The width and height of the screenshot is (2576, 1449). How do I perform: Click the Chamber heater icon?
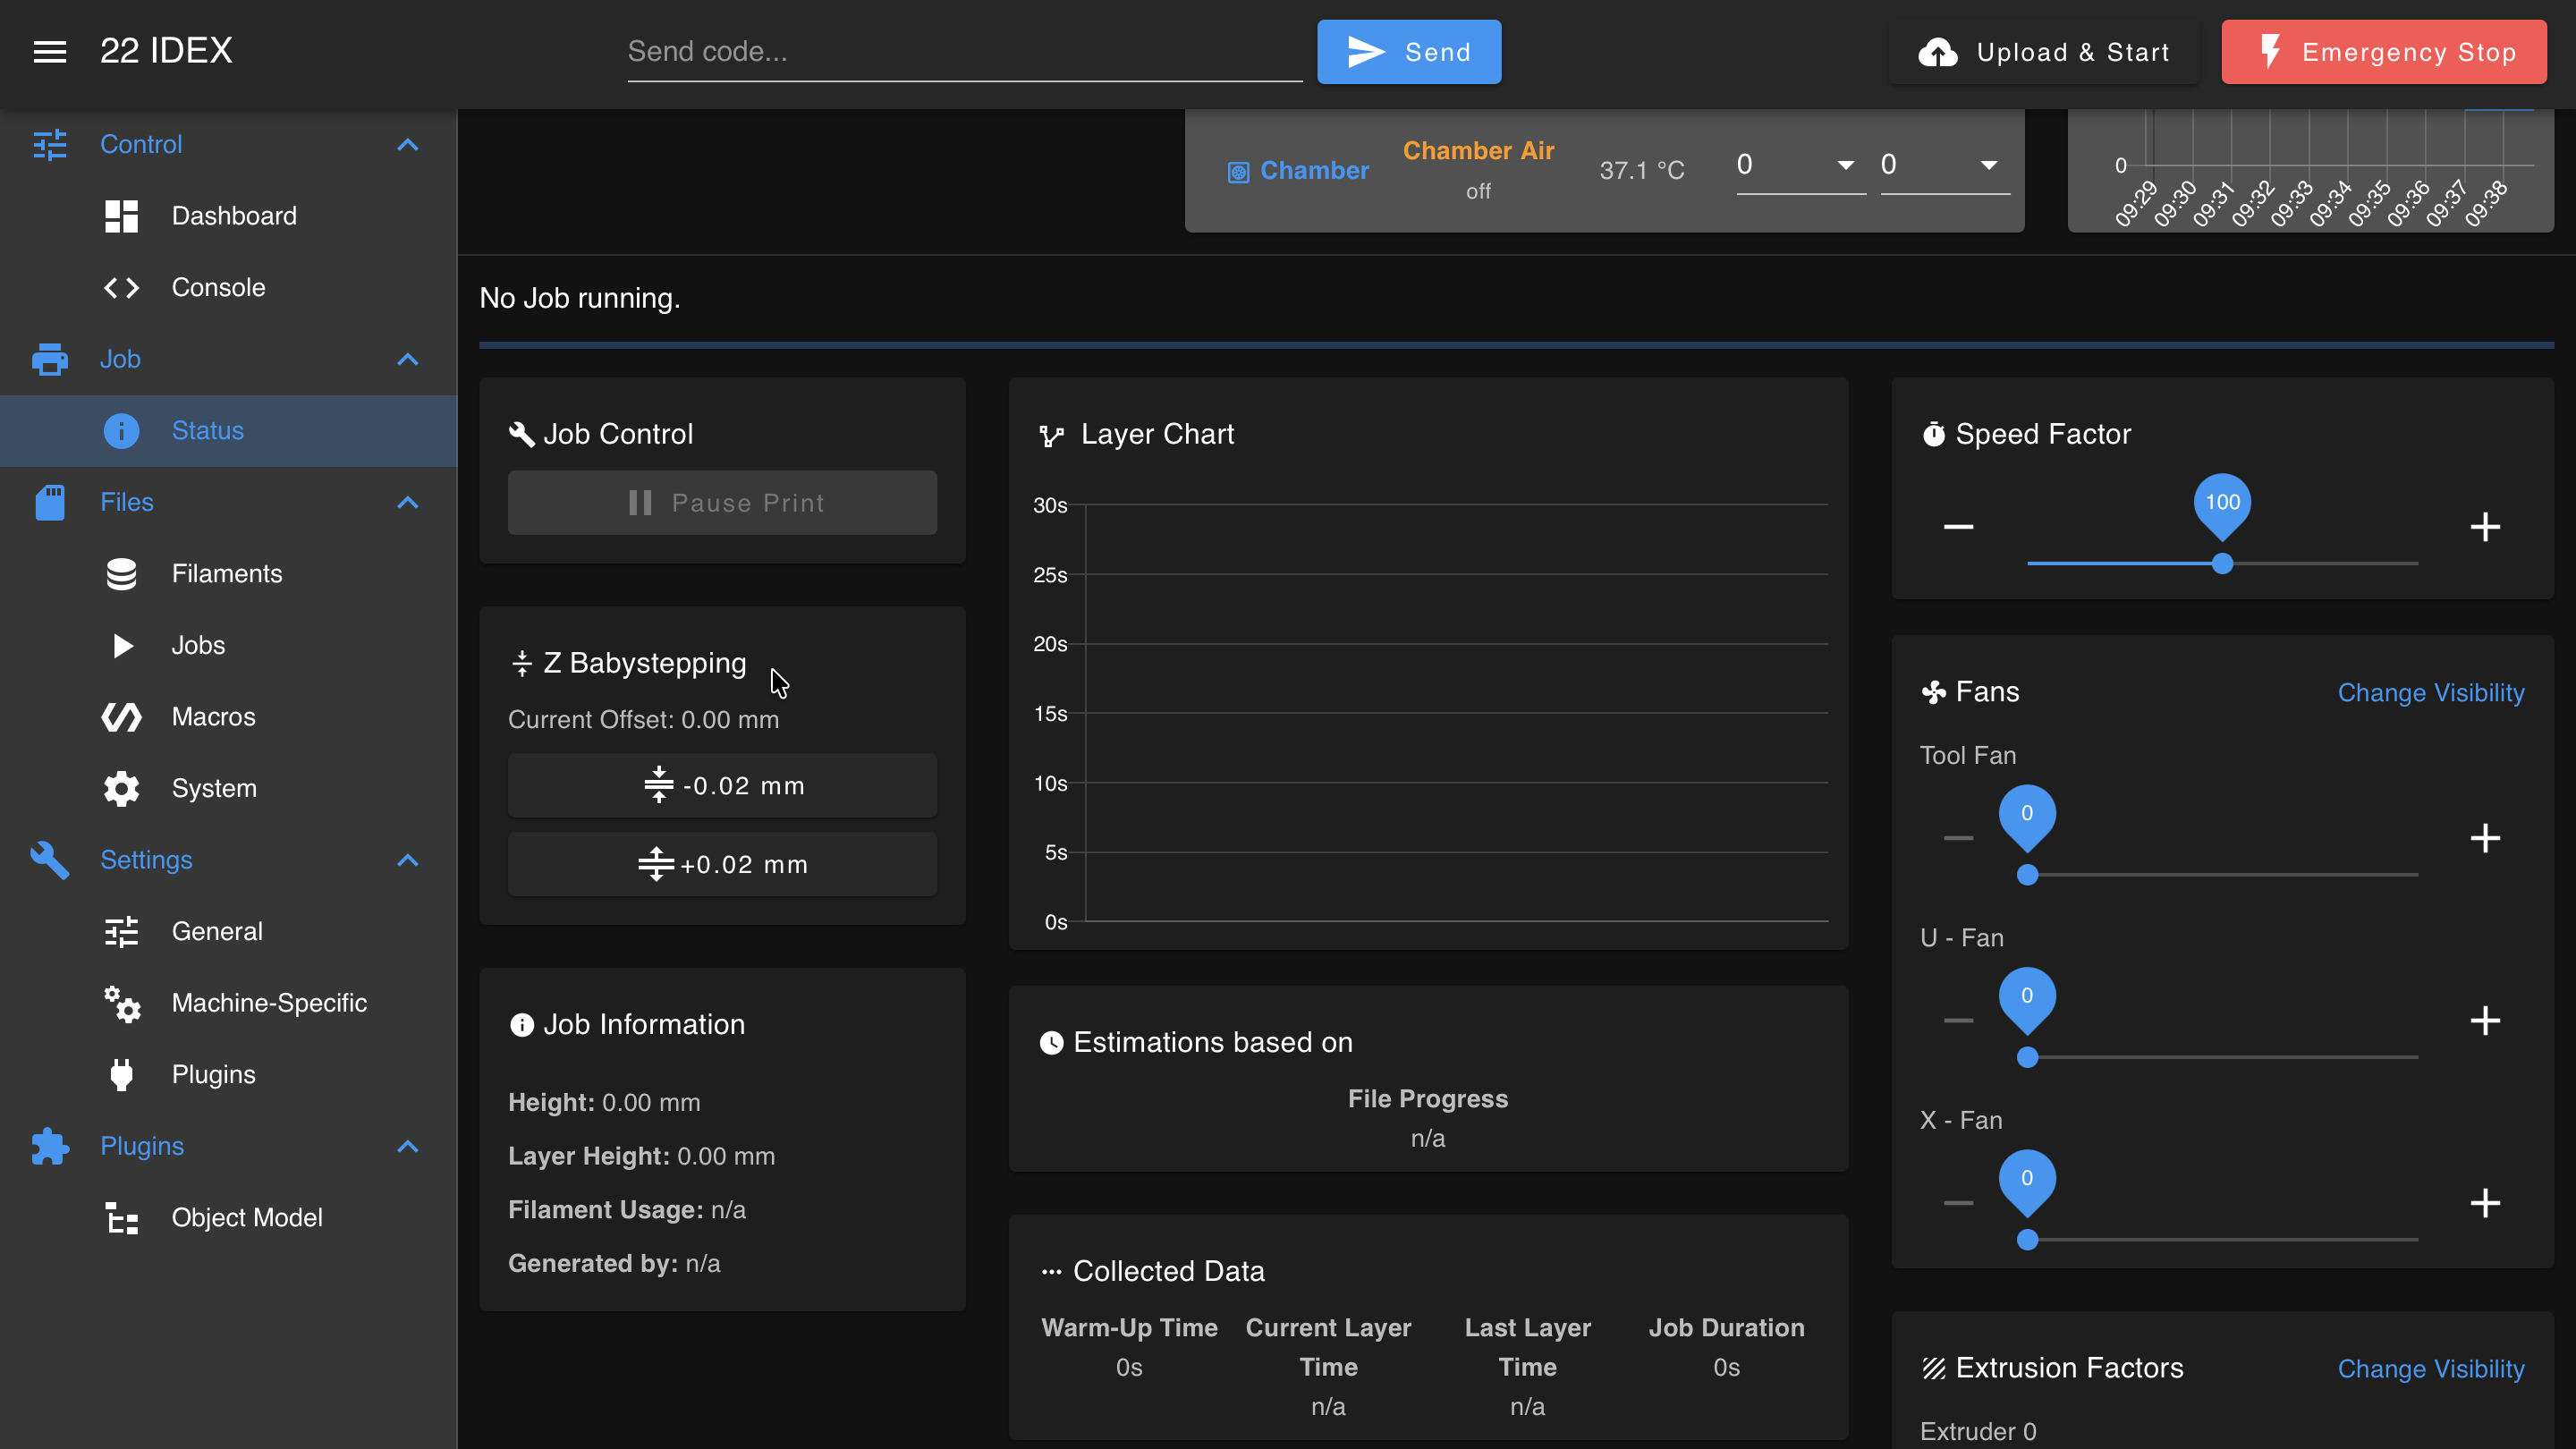coord(1238,172)
